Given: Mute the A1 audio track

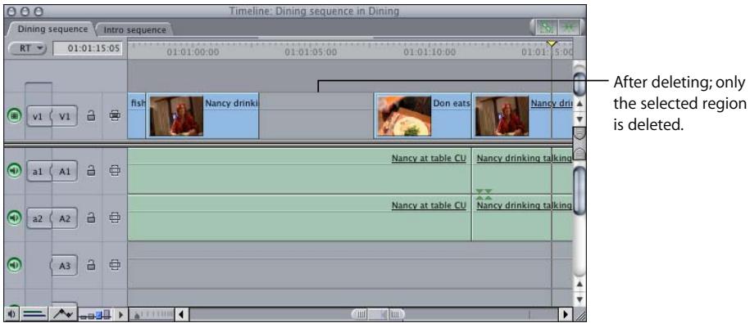Looking at the screenshot, I should [x=15, y=170].
